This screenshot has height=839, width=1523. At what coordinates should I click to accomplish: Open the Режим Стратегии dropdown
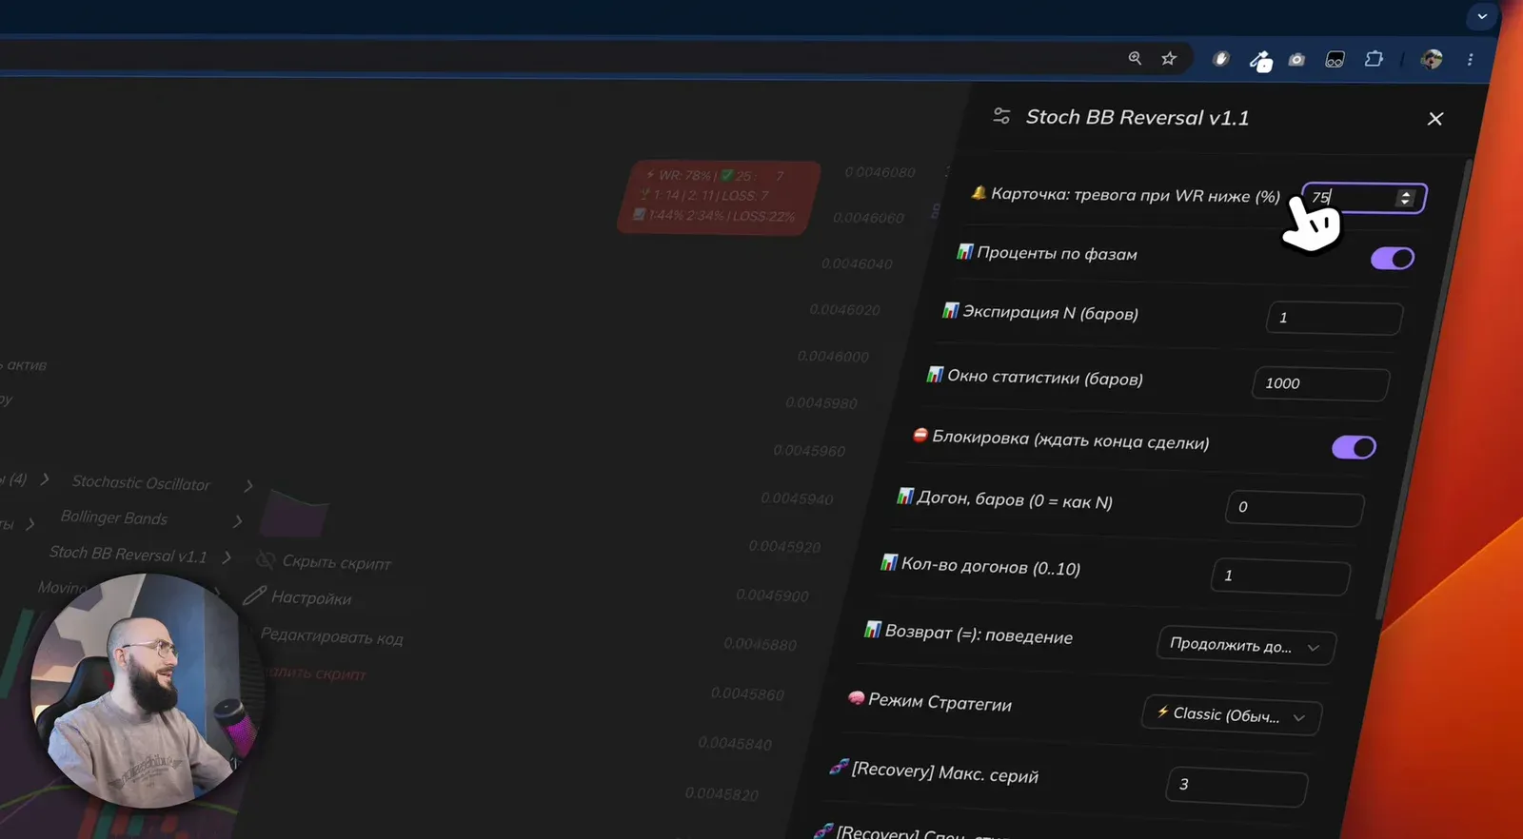pyautogui.click(x=1232, y=715)
